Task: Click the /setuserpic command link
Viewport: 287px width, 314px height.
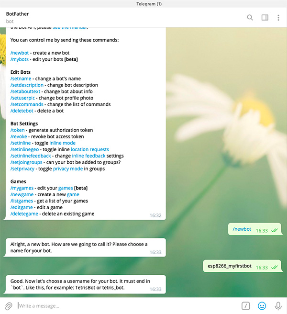Action: point(22,98)
